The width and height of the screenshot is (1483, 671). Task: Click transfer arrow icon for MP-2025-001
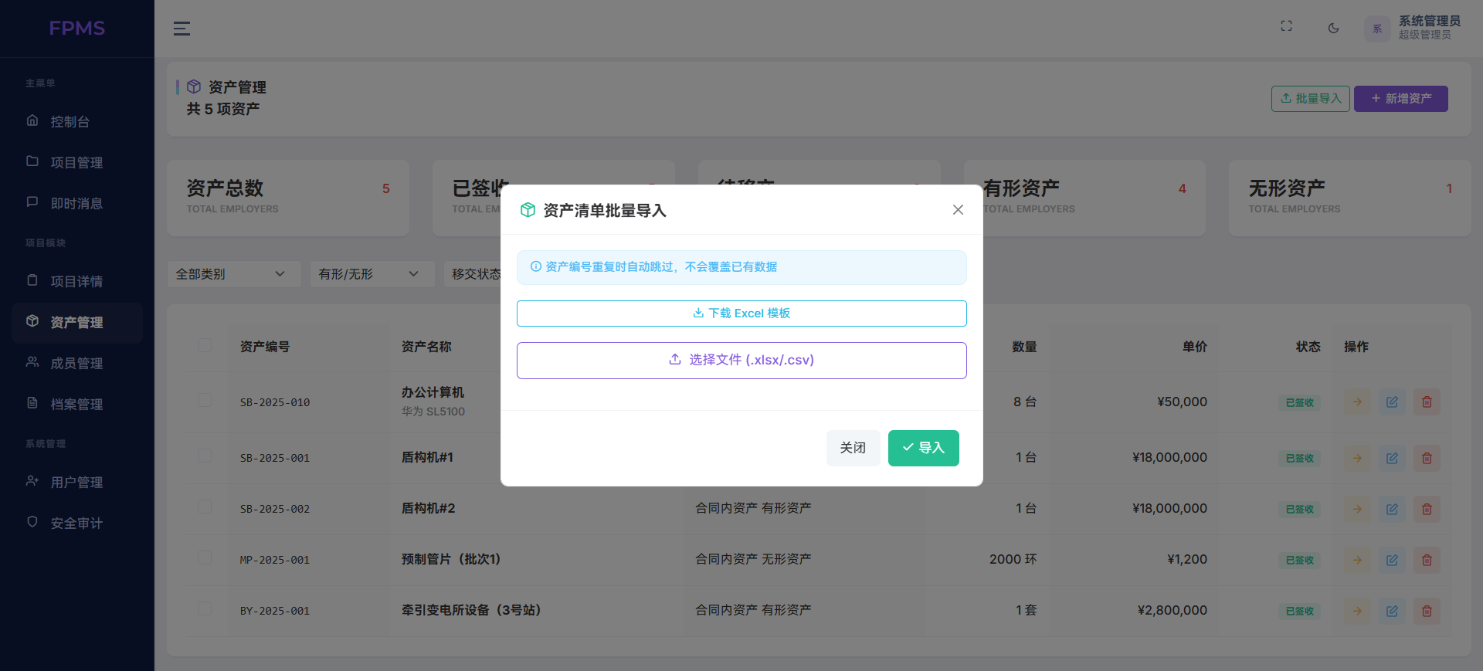1357,560
